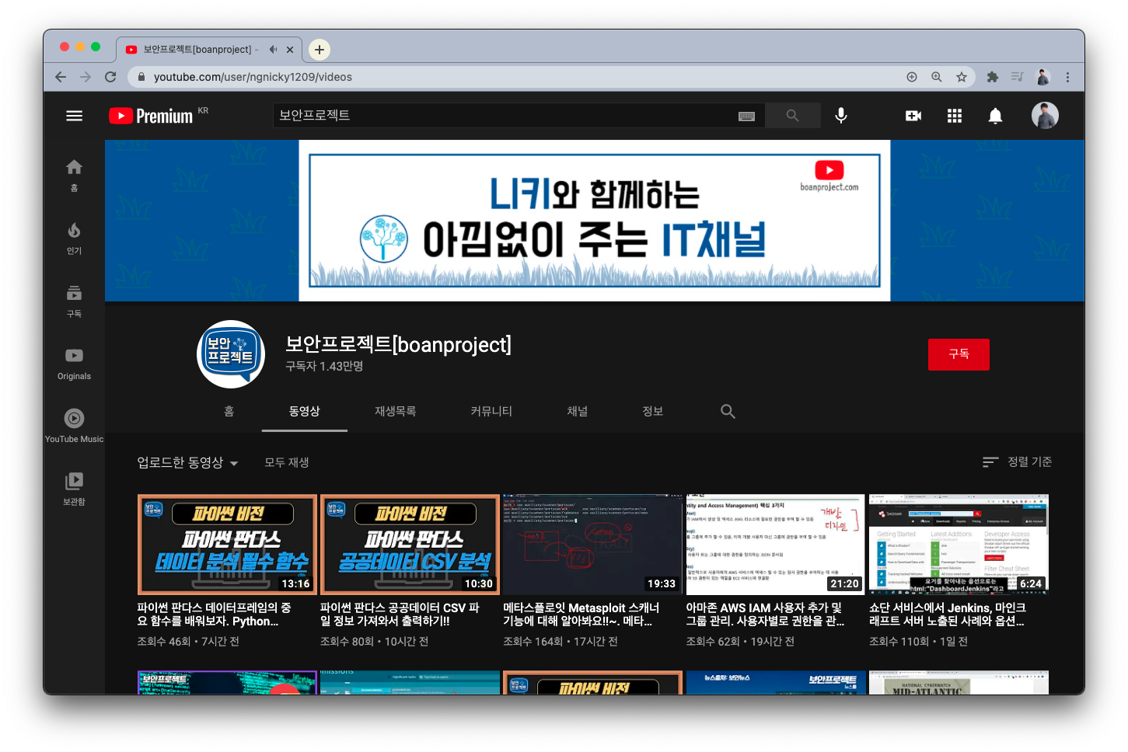Open YouTube Music in the sidebar
Viewport: 1128px width, 752px height.
[74, 426]
